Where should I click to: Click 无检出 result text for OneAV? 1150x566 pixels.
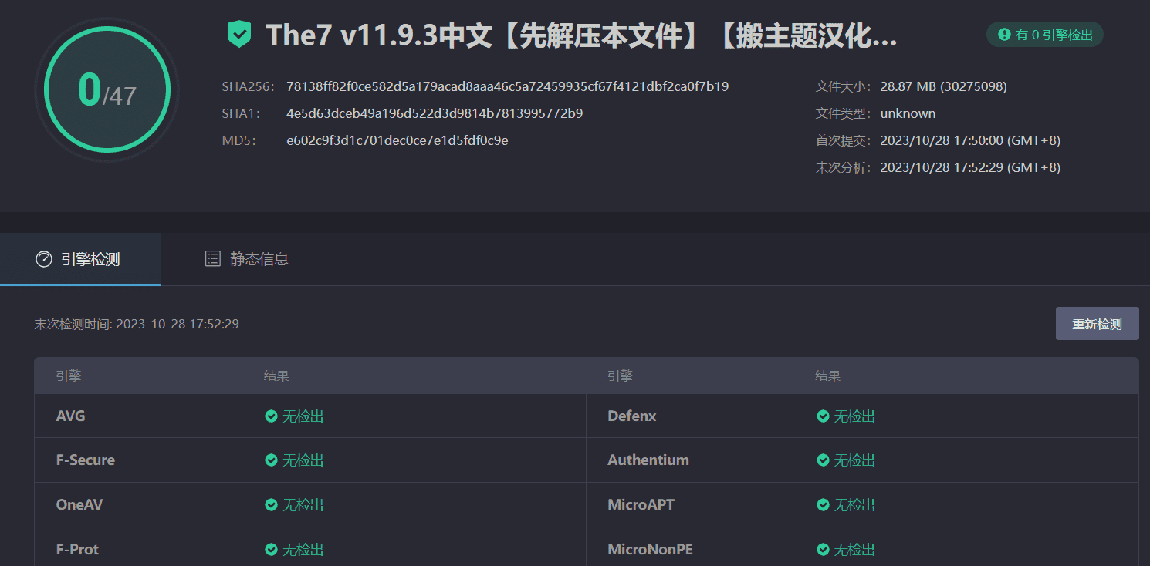point(303,505)
